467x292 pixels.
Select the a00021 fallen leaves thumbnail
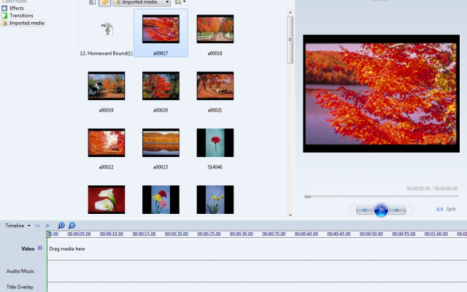pyautogui.click(x=215, y=86)
